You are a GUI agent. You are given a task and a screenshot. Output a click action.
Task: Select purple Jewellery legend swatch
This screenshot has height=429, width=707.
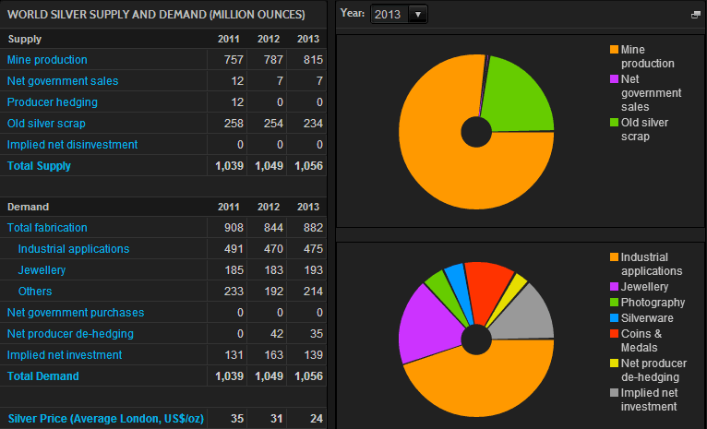614,288
